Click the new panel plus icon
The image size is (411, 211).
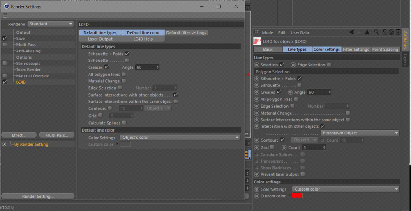coord(398,32)
